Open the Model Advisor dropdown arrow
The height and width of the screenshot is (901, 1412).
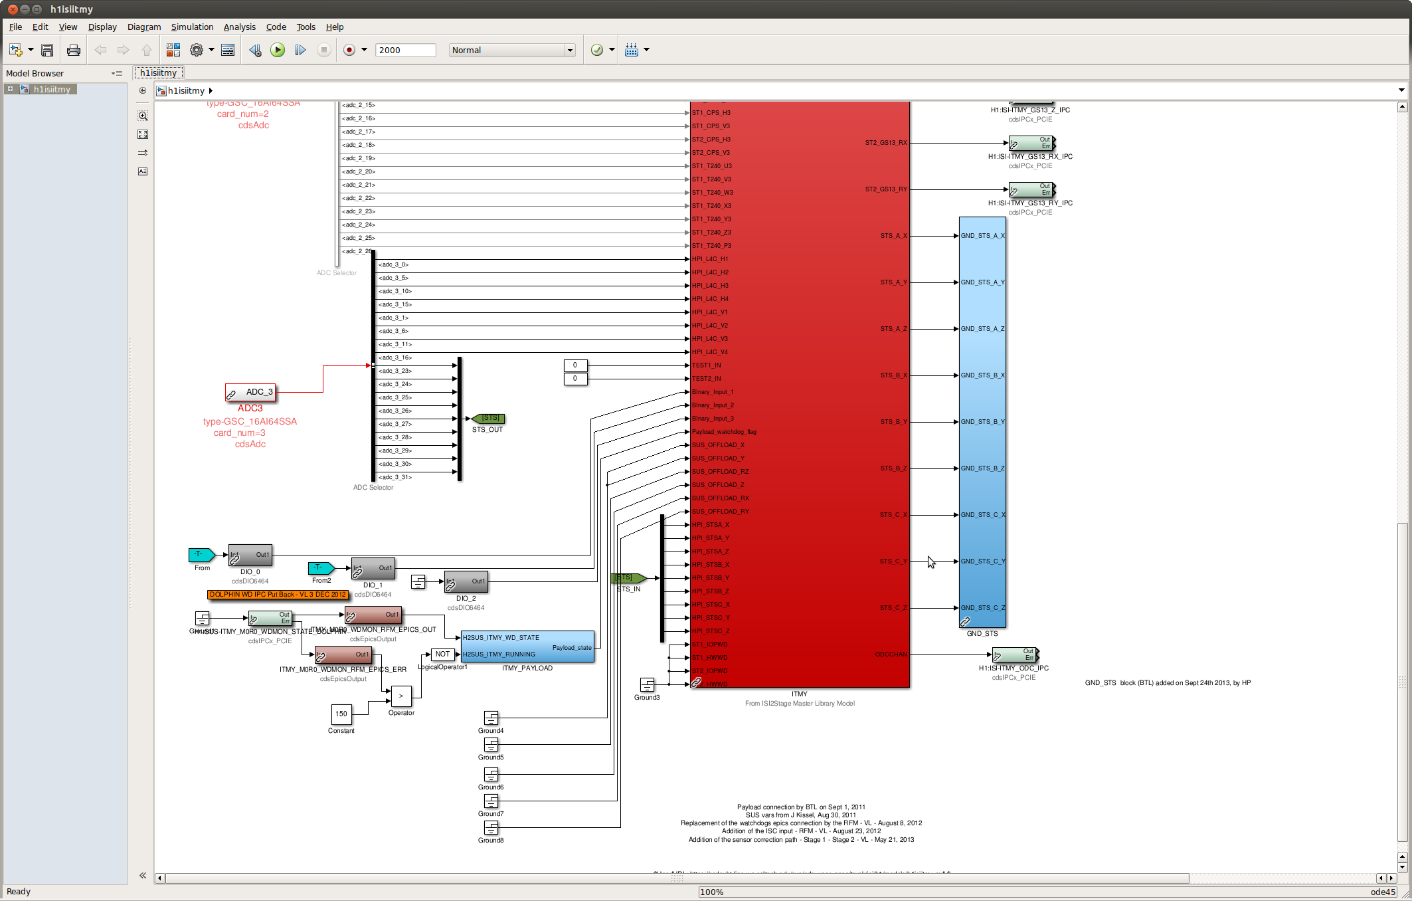612,50
